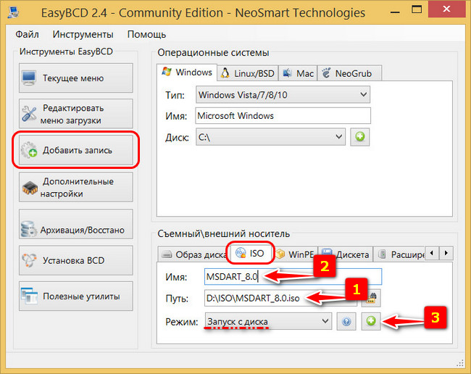Switch to the Расшире tab
Viewport: 471px width, 374px height.
point(401,254)
